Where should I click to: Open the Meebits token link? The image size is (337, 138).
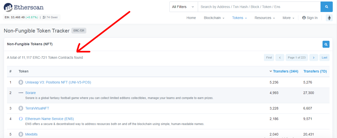pos(31,134)
